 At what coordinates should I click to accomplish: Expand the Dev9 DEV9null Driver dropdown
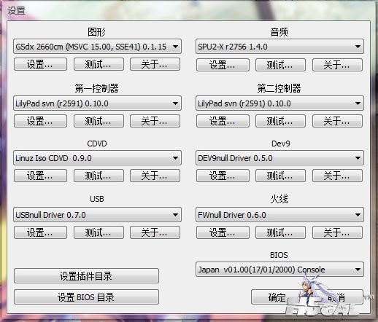pos(279,158)
